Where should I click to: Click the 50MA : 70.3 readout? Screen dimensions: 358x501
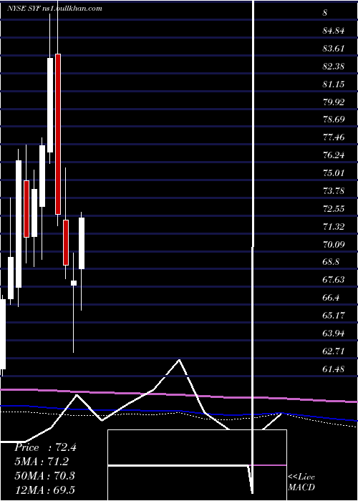[44, 476]
